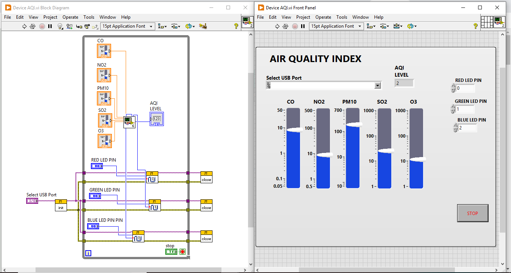The image size is (511, 273).
Task: Click VI icon in Block Diagram corner
Action: [247, 22]
